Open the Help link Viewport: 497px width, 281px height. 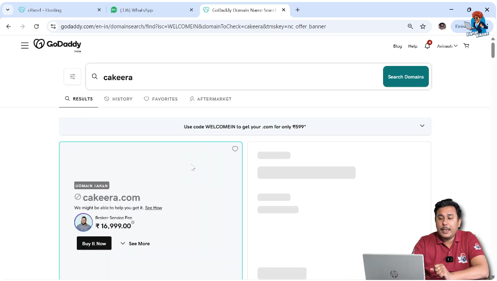tap(413, 46)
